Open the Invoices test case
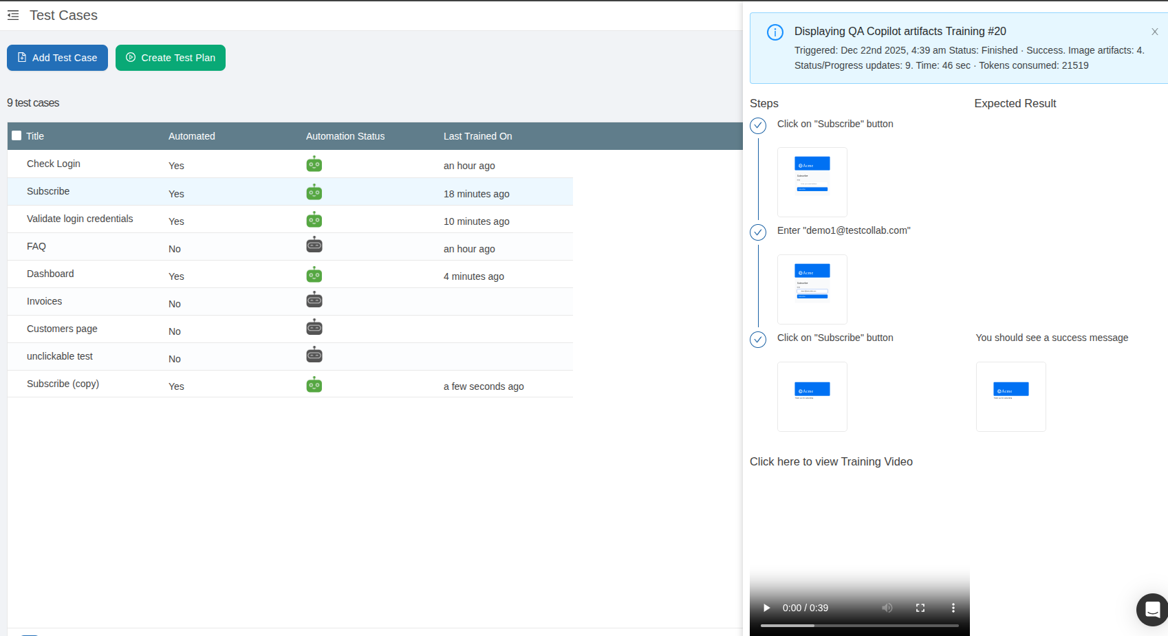The image size is (1168, 636). 44,301
